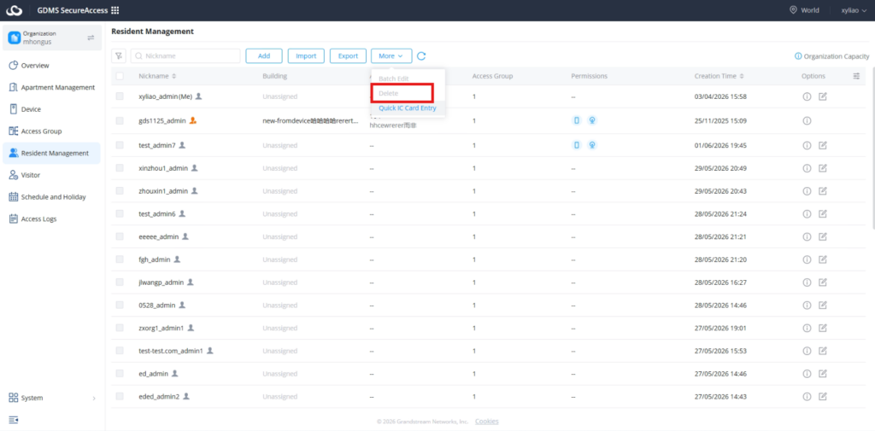Select checkbox for xyliao_admin(Me) row

pos(120,96)
